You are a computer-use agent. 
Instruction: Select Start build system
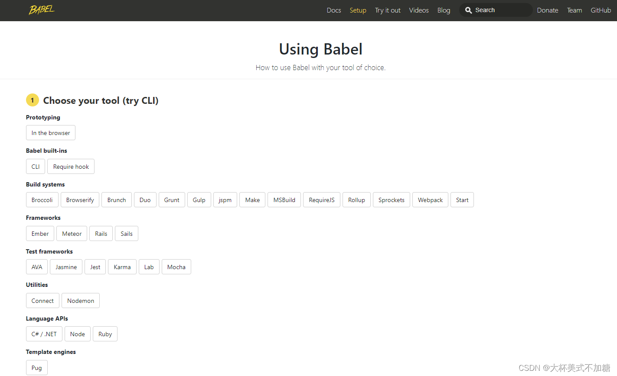pyautogui.click(x=462, y=200)
